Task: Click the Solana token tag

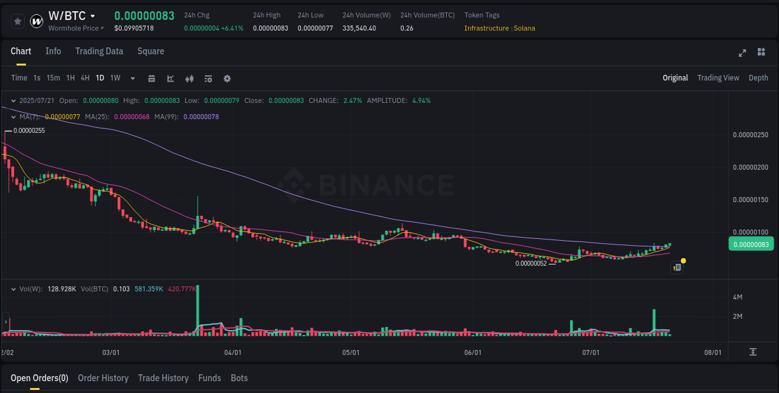Action: click(524, 28)
